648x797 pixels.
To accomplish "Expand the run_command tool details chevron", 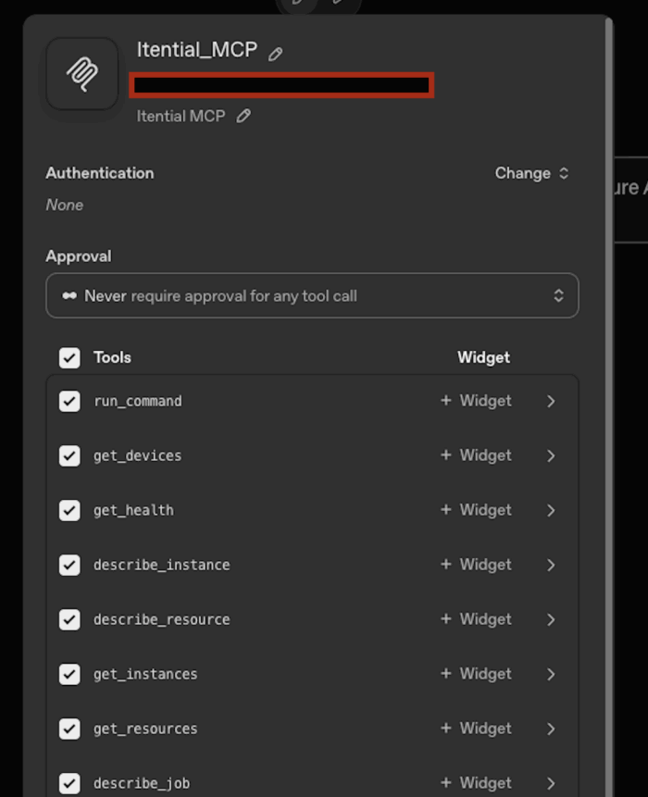I will (551, 401).
